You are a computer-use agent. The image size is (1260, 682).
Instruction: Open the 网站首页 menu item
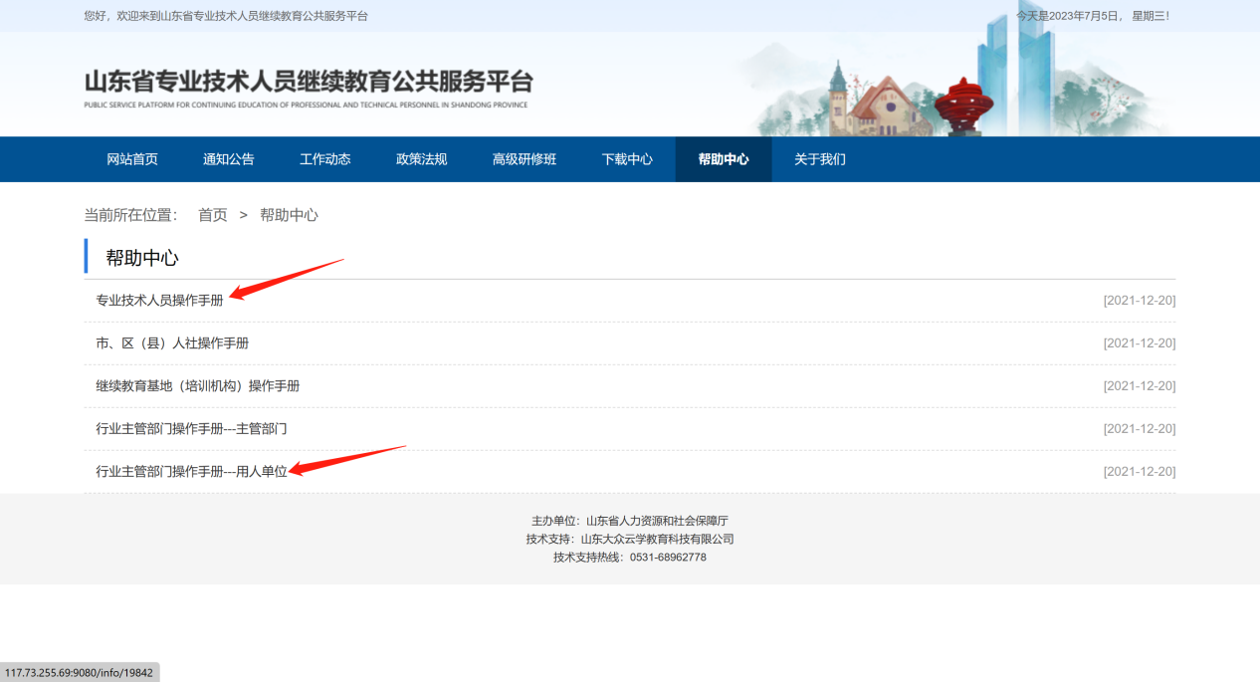click(132, 159)
